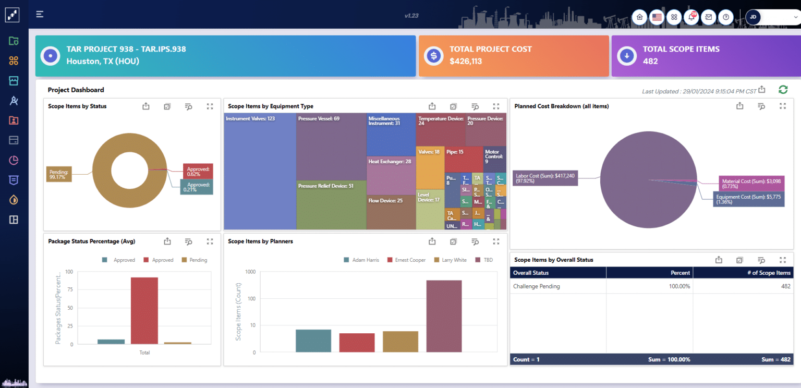This screenshot has width=801, height=388.
Task: Refresh the dashboard with green refresh icon
Action: [783, 90]
